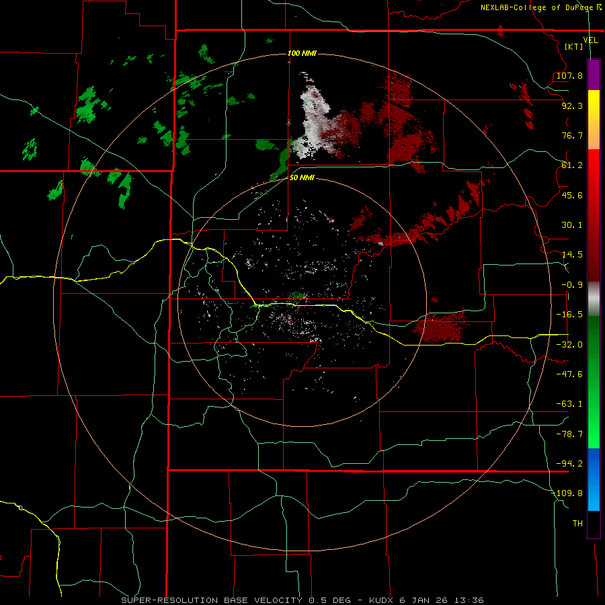Click the -16.5 velocity scale value
Screen dimensions: 605x605
pos(569,315)
